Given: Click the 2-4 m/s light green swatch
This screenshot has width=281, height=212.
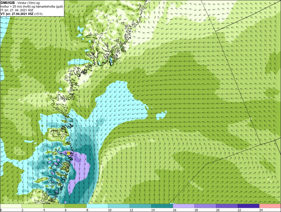Looking at the screenshot, I should tap(32, 206).
